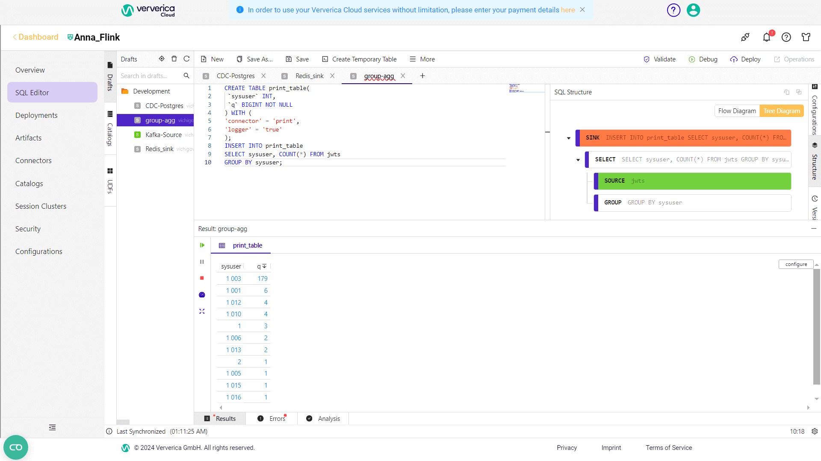Open workspace help circle icon
Viewport: 821px width, 461px height.
786,37
